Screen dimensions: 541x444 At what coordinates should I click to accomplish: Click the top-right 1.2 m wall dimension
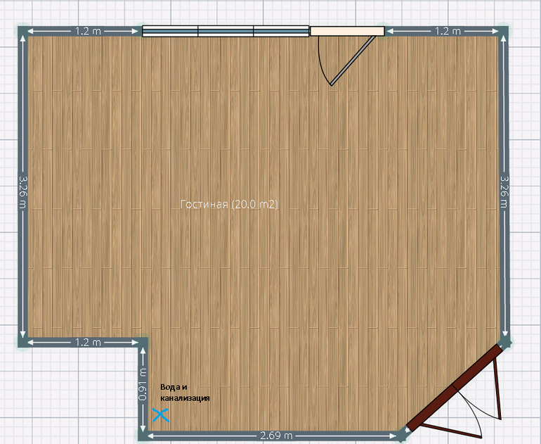[x=447, y=31]
